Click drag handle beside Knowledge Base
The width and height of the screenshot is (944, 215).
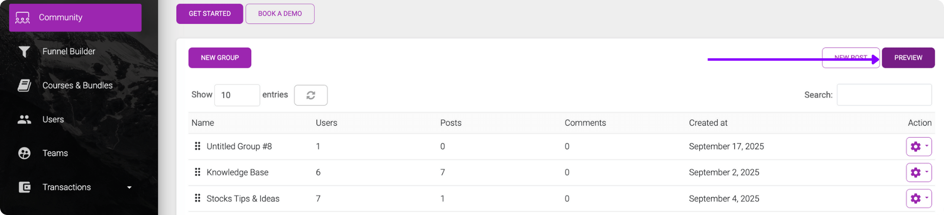[198, 172]
